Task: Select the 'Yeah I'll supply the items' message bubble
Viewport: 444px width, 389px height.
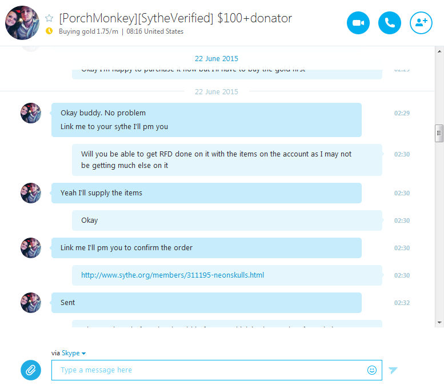Action: pos(206,193)
